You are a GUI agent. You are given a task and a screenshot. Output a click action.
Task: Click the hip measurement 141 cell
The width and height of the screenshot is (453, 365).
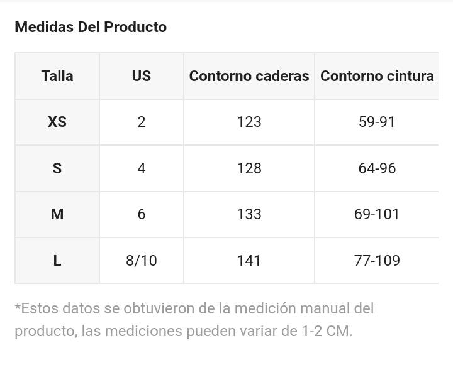[x=249, y=261]
